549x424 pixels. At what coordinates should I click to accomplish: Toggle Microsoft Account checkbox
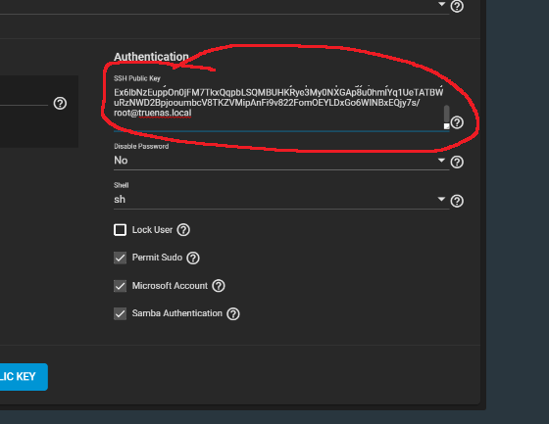tap(120, 286)
